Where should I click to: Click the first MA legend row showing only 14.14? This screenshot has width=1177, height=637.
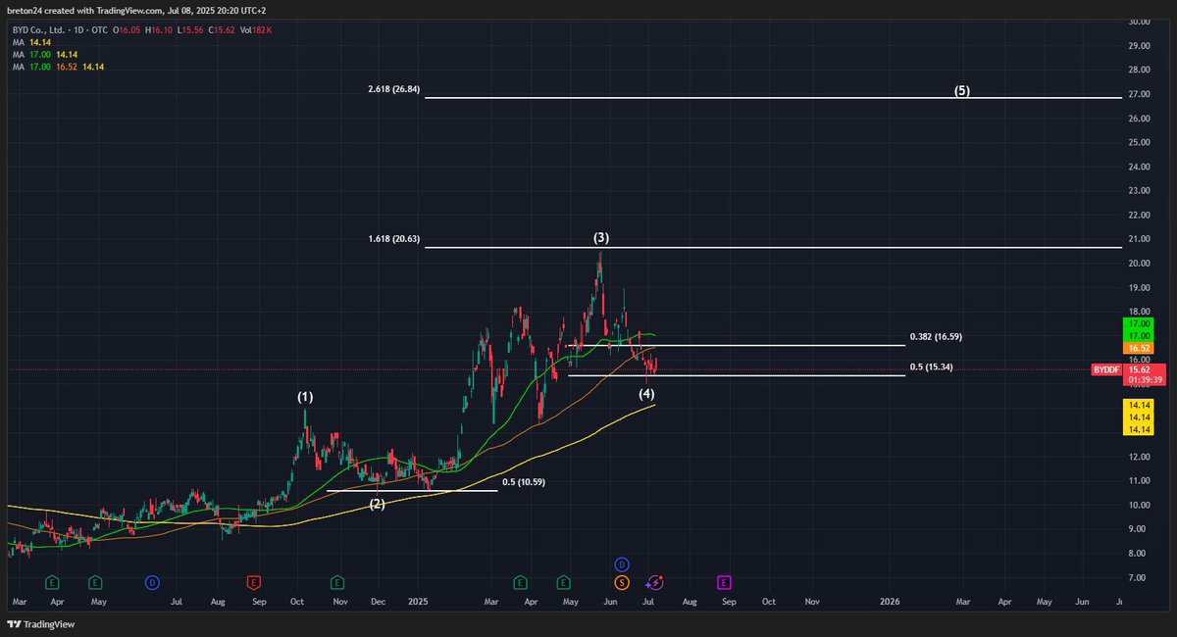[x=32, y=43]
